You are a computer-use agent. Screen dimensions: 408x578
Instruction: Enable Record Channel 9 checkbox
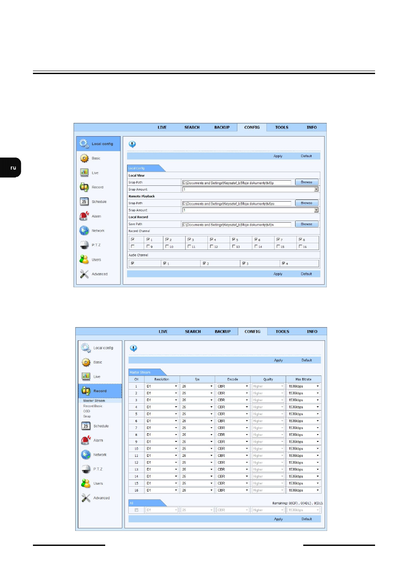[148, 247]
